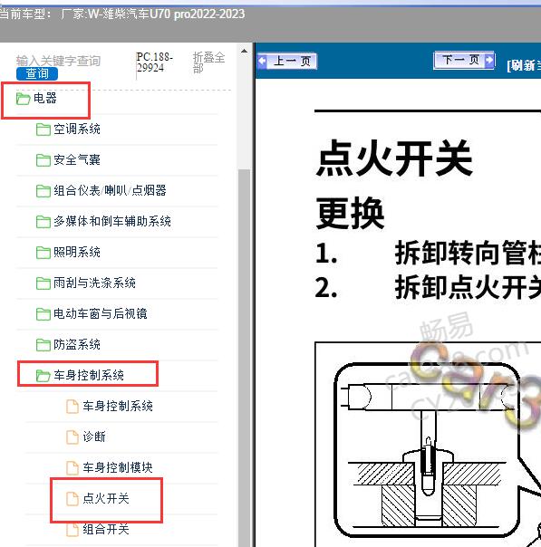Image resolution: width=541 pixels, height=547 pixels.
Task: Click document icon beside 车身控制系统 page
Action: [72, 406]
